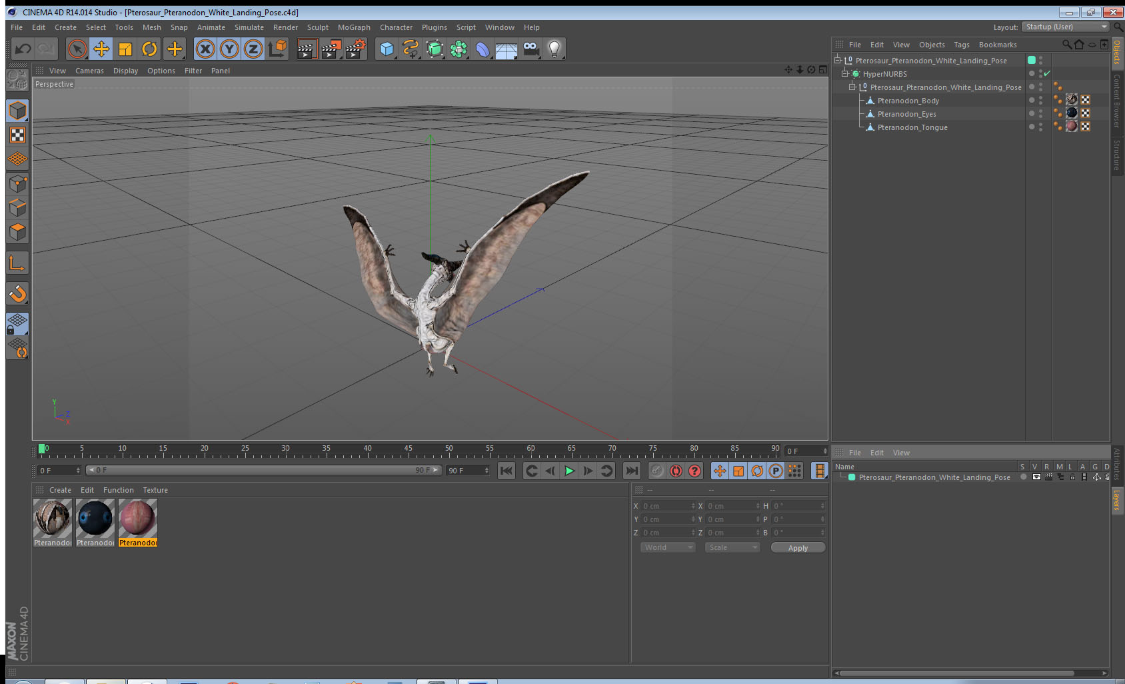
Task: Open Edit Render Settings
Action: (x=356, y=49)
